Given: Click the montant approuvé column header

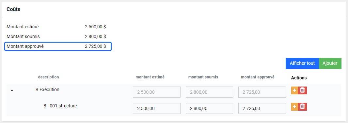Looking at the screenshot, I should 258,77.
